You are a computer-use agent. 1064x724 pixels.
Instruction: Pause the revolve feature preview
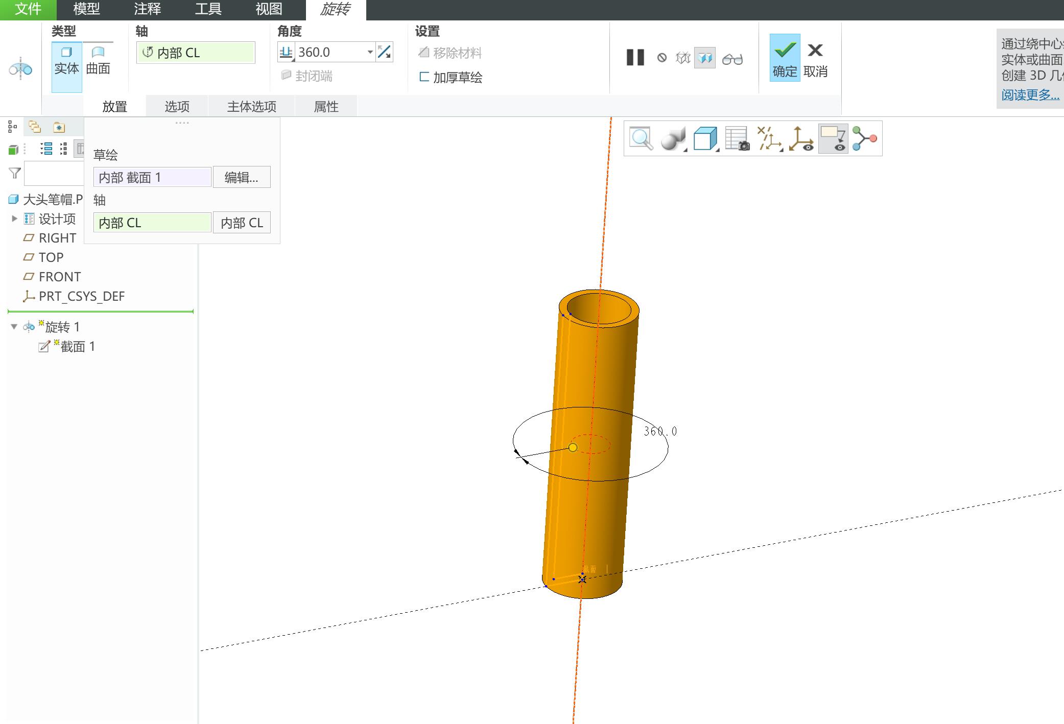pyautogui.click(x=635, y=58)
